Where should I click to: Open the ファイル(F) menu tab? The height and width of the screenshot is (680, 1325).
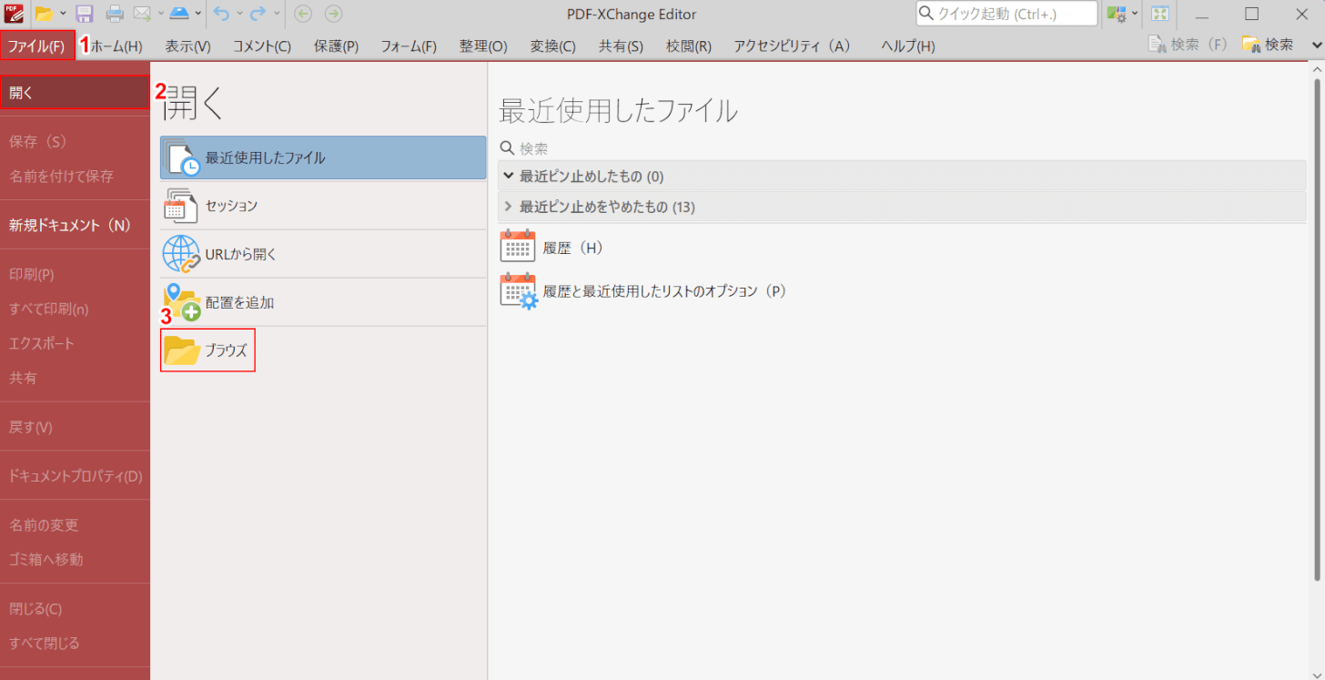click(x=36, y=46)
